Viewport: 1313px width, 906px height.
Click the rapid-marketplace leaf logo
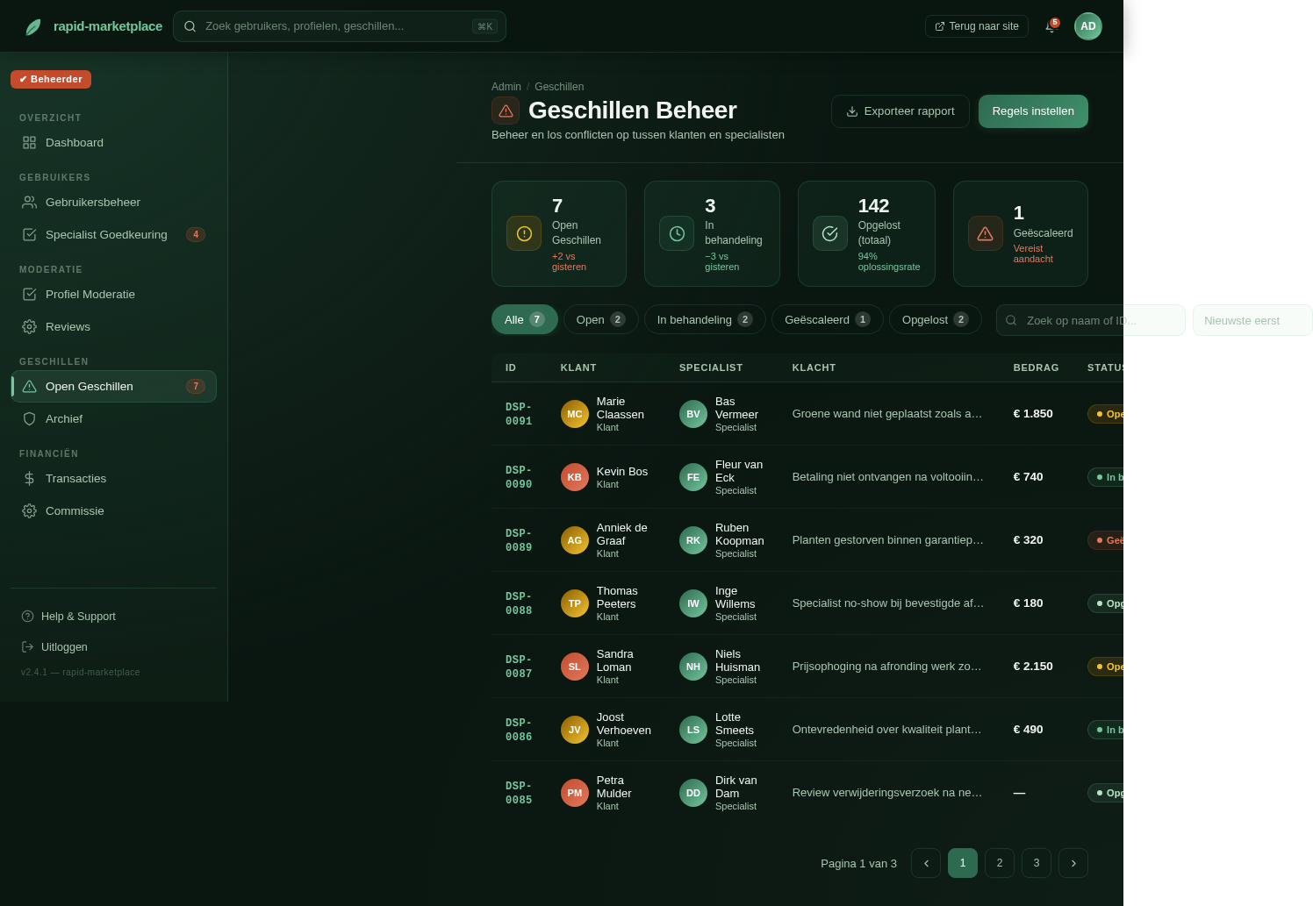(33, 26)
